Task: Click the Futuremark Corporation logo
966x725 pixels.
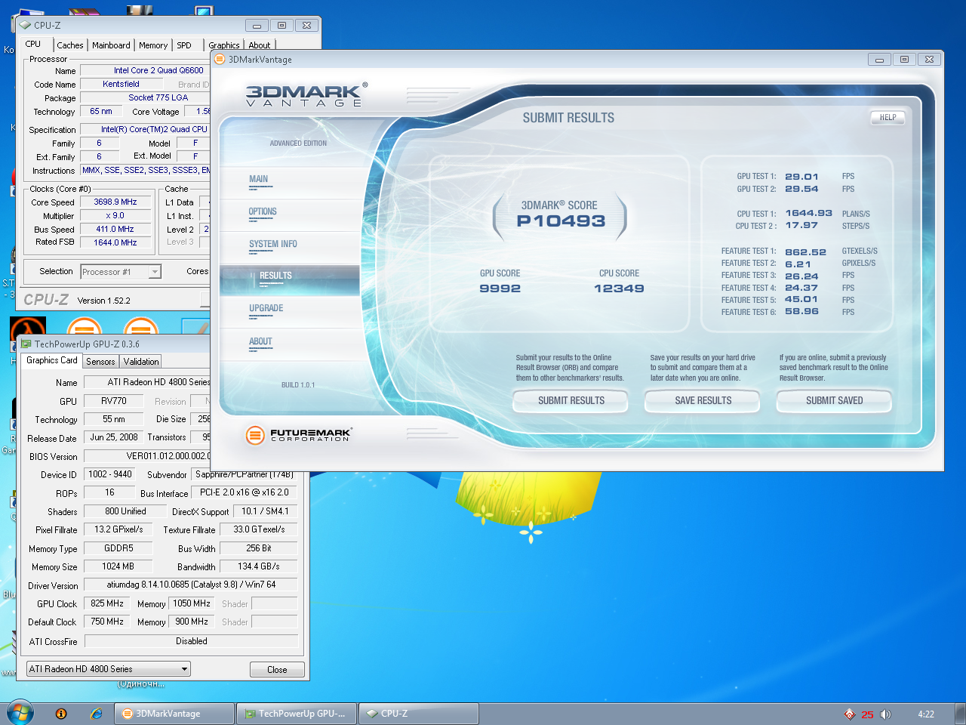Action: point(298,435)
